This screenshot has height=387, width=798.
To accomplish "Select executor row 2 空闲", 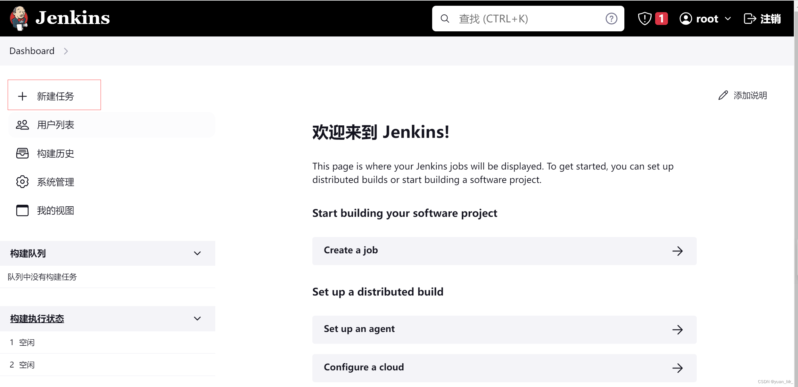I will point(108,365).
